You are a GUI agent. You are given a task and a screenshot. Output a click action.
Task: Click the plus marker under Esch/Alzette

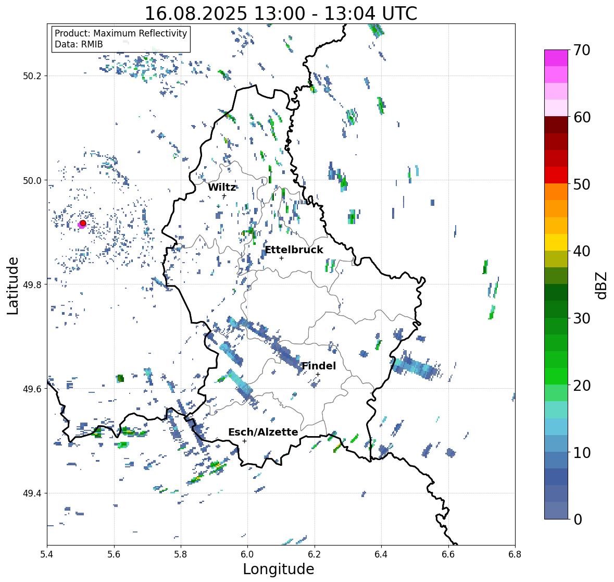244,441
